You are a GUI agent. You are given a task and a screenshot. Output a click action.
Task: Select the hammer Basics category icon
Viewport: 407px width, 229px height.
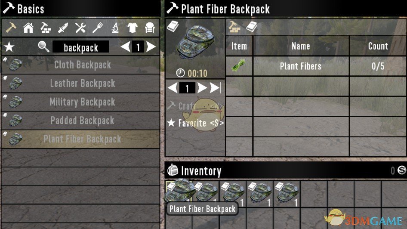11,27
